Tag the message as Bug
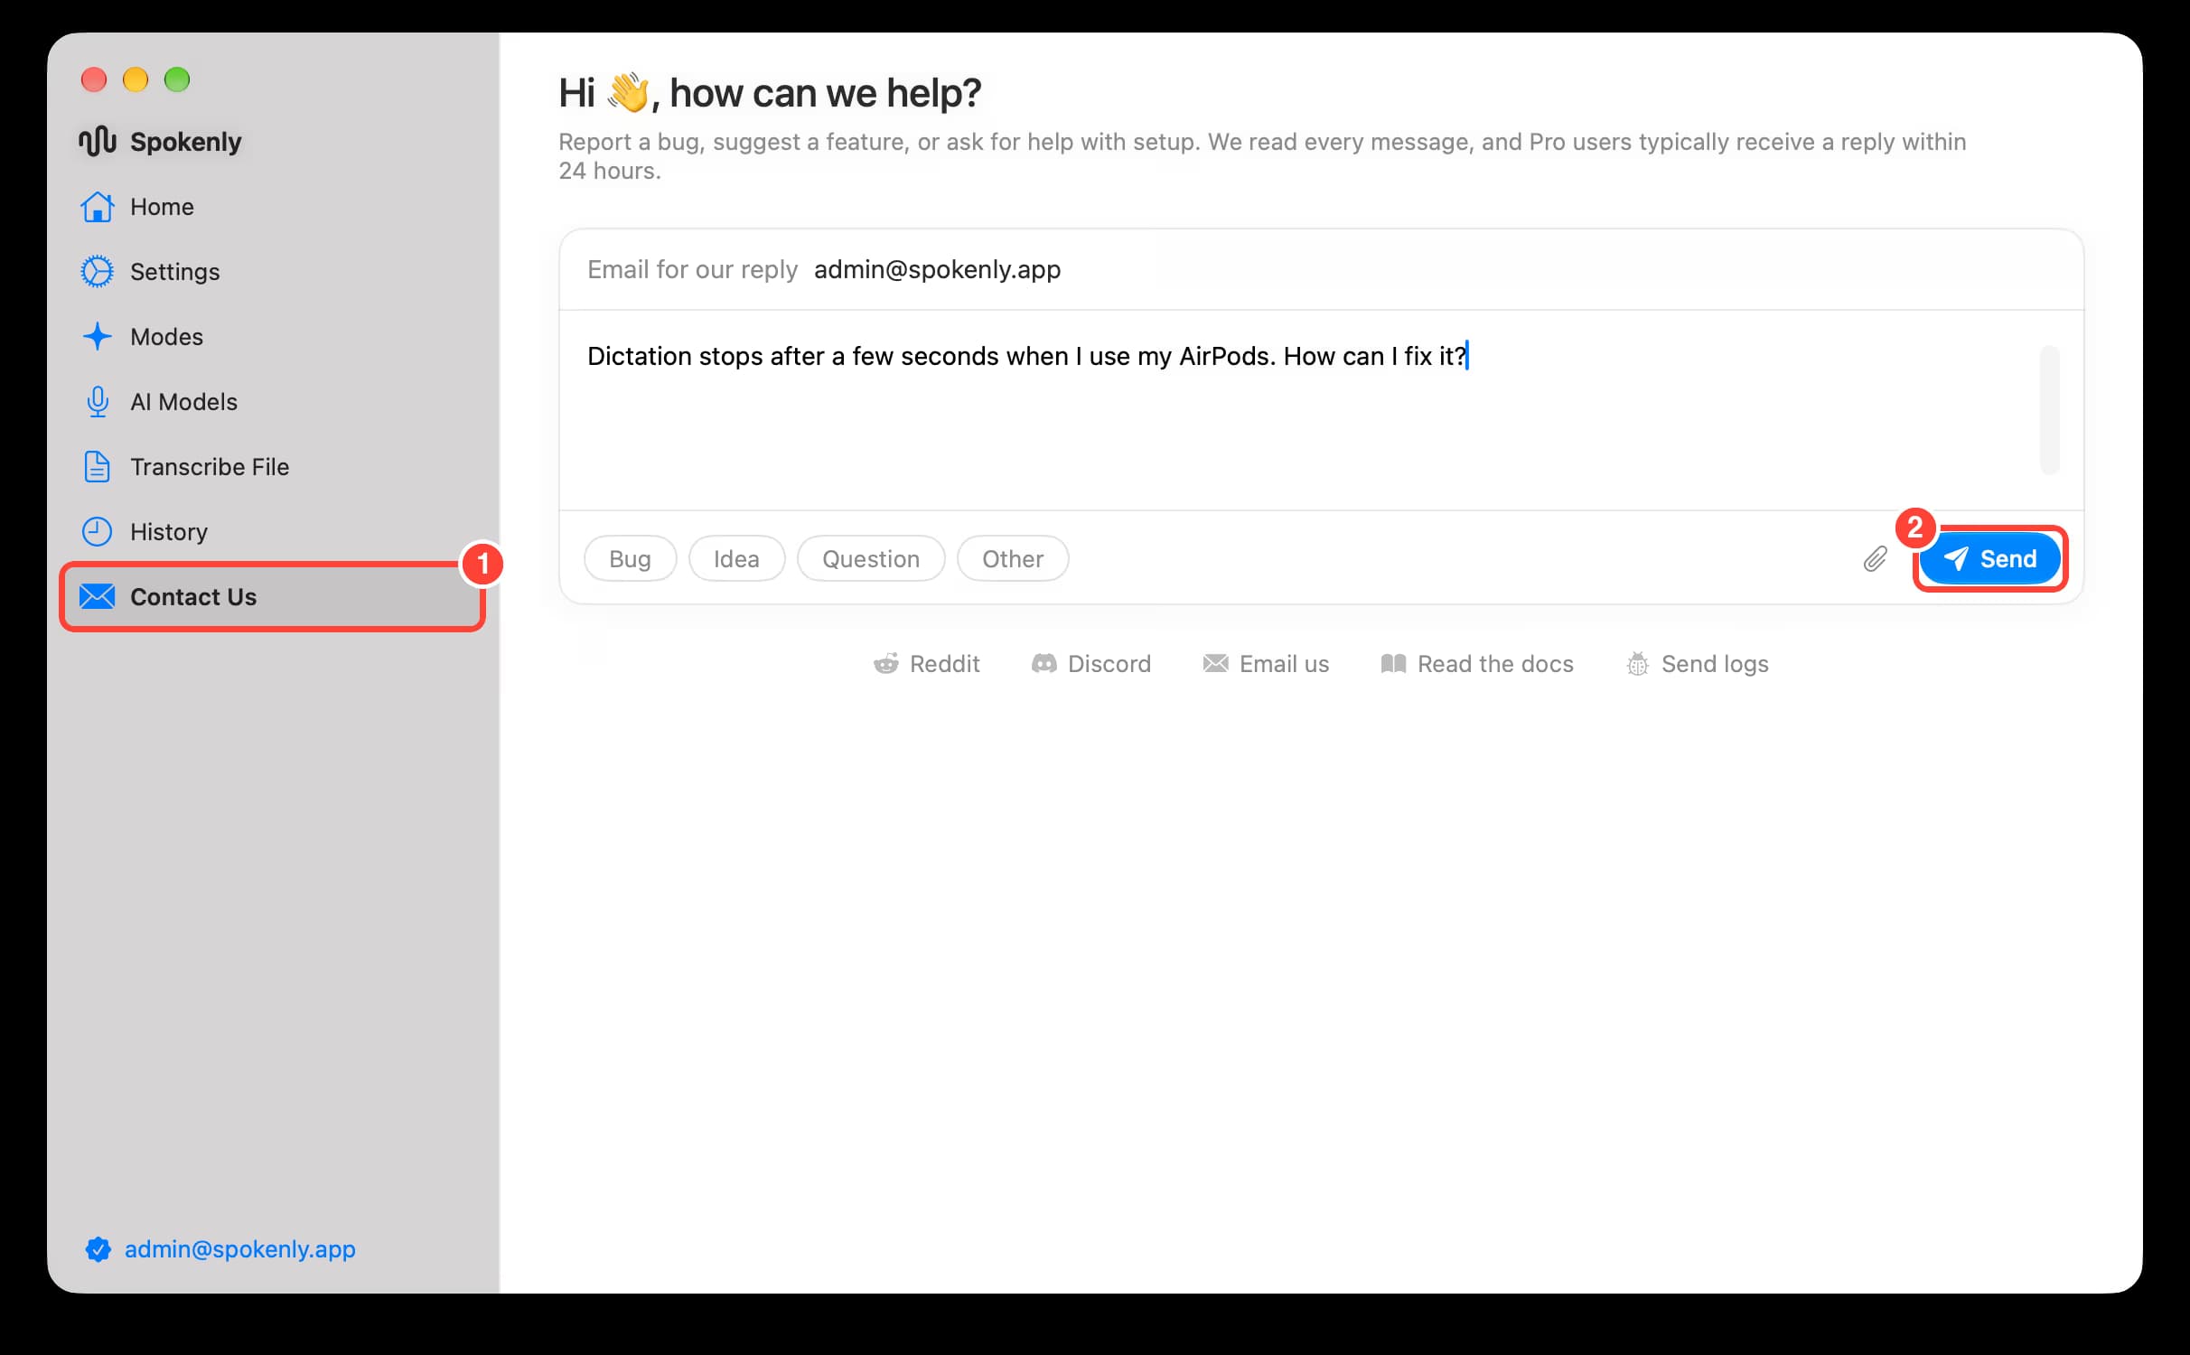The height and width of the screenshot is (1355, 2190). click(630, 559)
